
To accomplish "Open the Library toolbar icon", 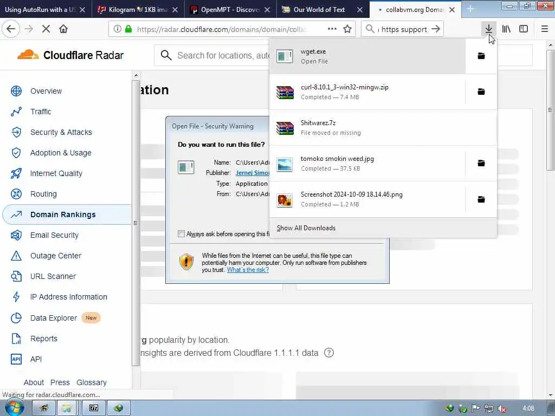I will pos(506,29).
